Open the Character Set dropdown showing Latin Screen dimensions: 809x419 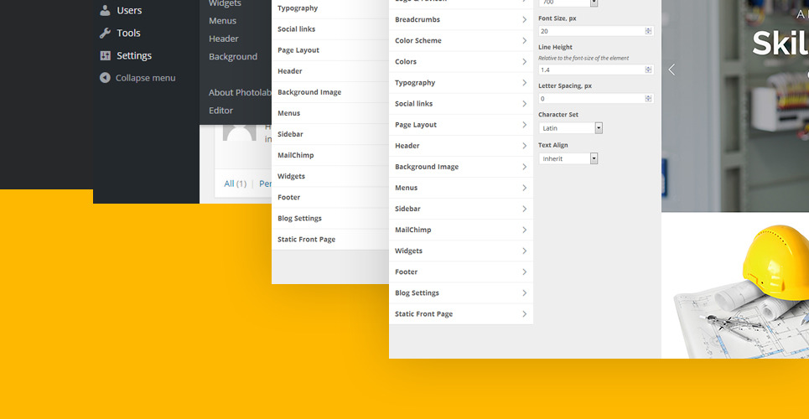[571, 128]
